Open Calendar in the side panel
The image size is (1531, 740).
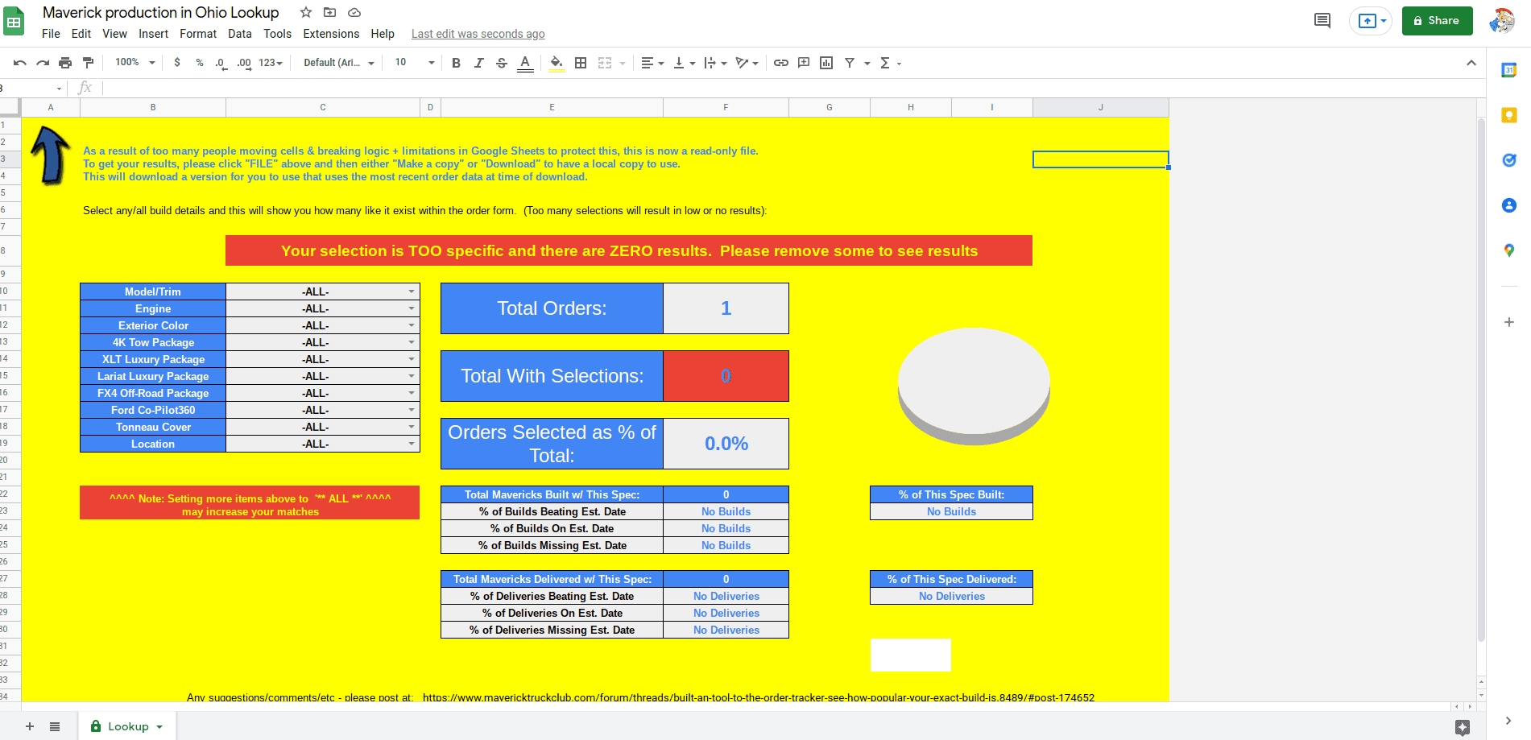pyautogui.click(x=1509, y=70)
